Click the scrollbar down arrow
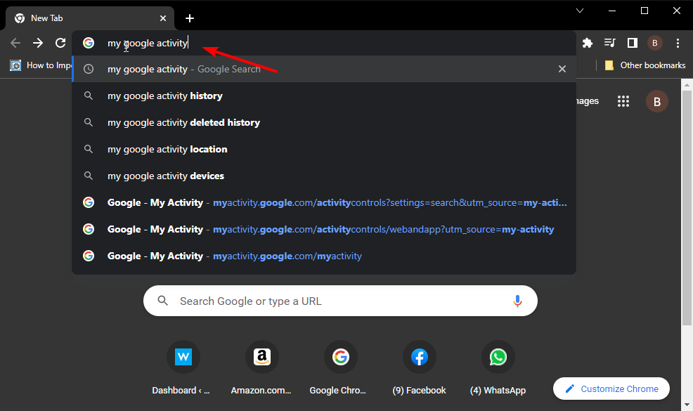 pos(687,405)
